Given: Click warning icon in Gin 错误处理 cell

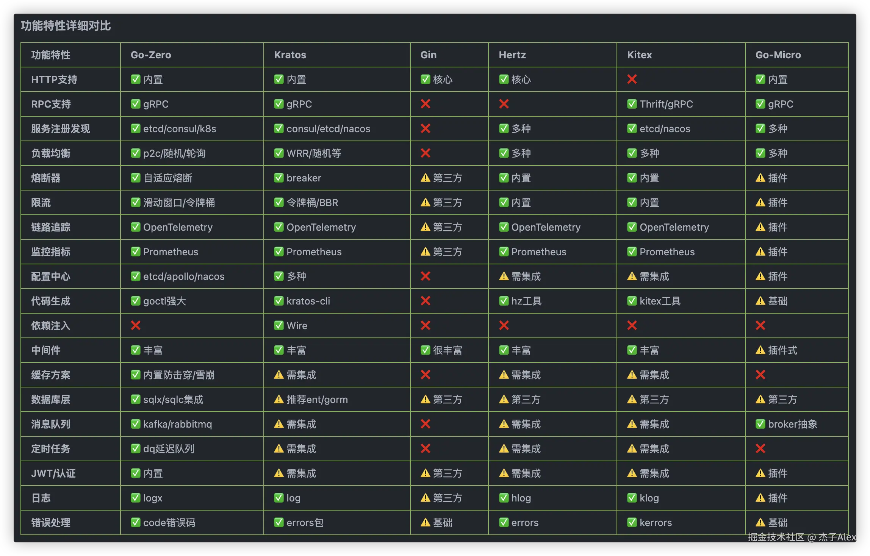Looking at the screenshot, I should pos(426,522).
